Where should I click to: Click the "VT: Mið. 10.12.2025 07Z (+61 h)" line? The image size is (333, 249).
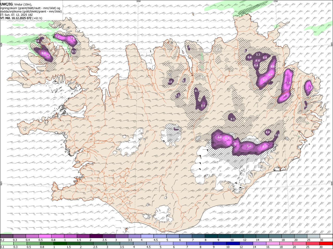(x=21, y=18)
